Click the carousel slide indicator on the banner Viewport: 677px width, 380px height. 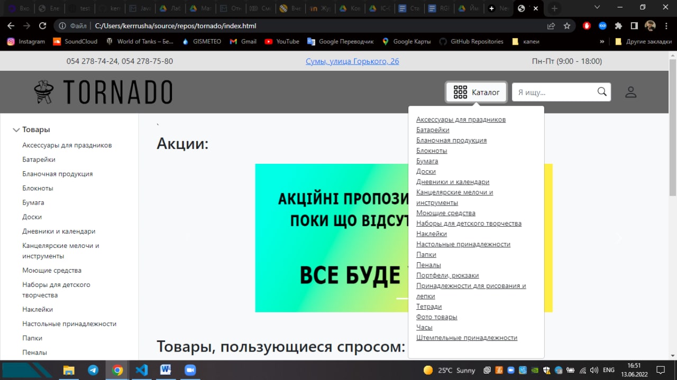coord(402,299)
